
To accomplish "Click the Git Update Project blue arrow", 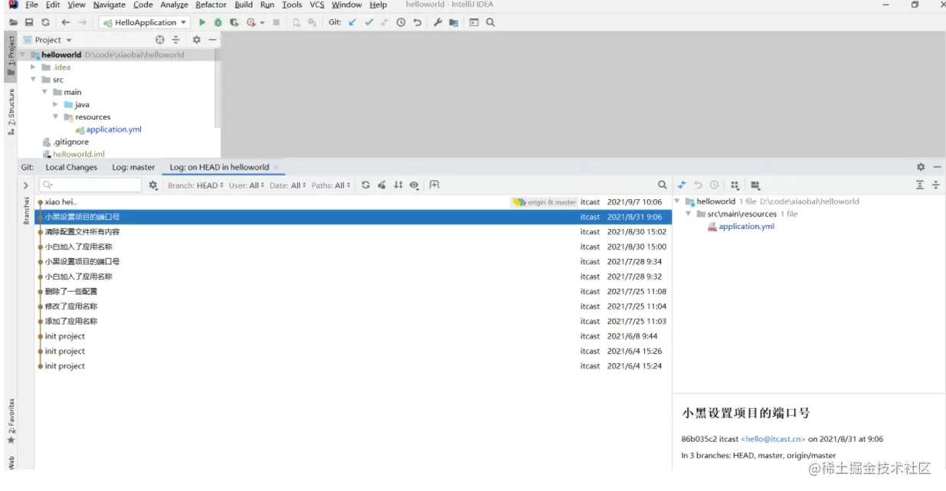I will tap(352, 23).
